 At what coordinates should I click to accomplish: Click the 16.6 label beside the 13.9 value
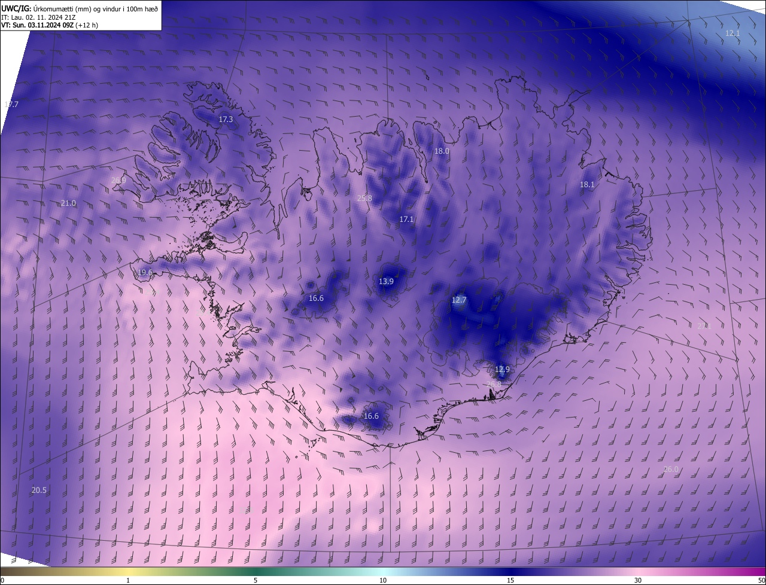point(316,298)
